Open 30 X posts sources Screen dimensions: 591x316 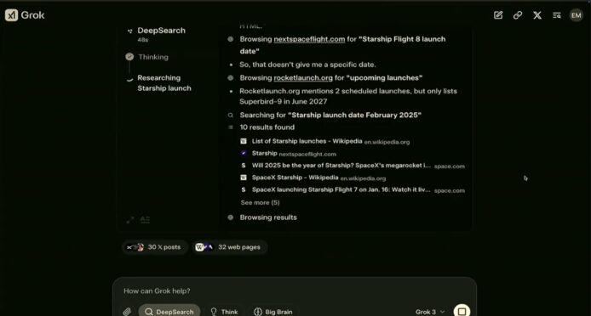154,247
